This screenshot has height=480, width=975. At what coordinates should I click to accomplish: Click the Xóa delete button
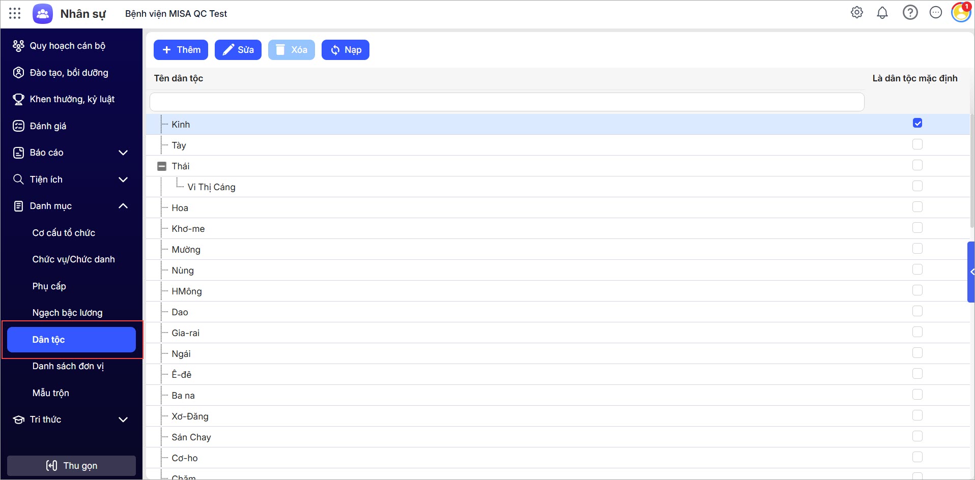(x=292, y=50)
